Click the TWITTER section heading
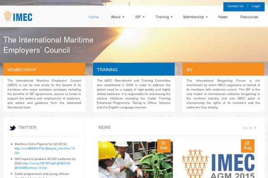Screen dimensions: 268x178 [x=27, y=127]
